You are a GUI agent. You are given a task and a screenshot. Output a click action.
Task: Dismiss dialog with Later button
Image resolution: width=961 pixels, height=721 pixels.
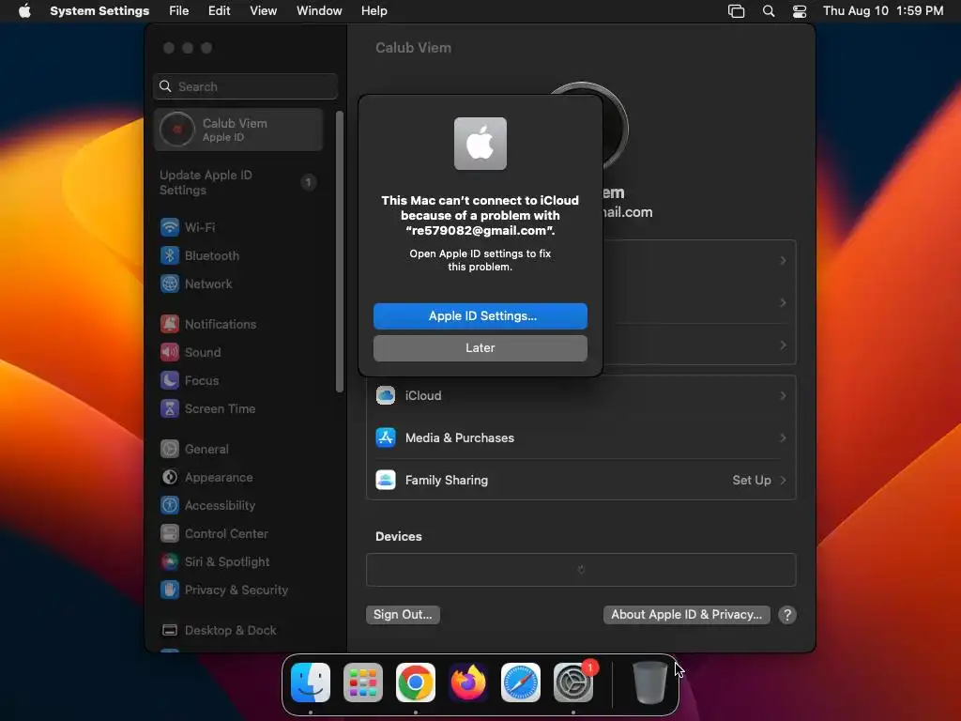[x=480, y=347]
